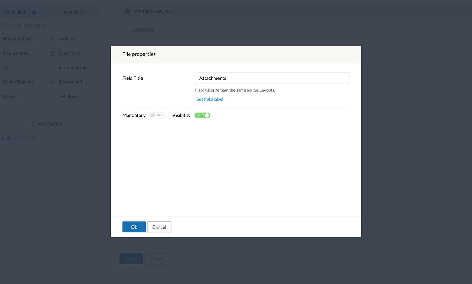472x284 pixels.
Task: Click the Add Section button
Action: [x=50, y=124]
